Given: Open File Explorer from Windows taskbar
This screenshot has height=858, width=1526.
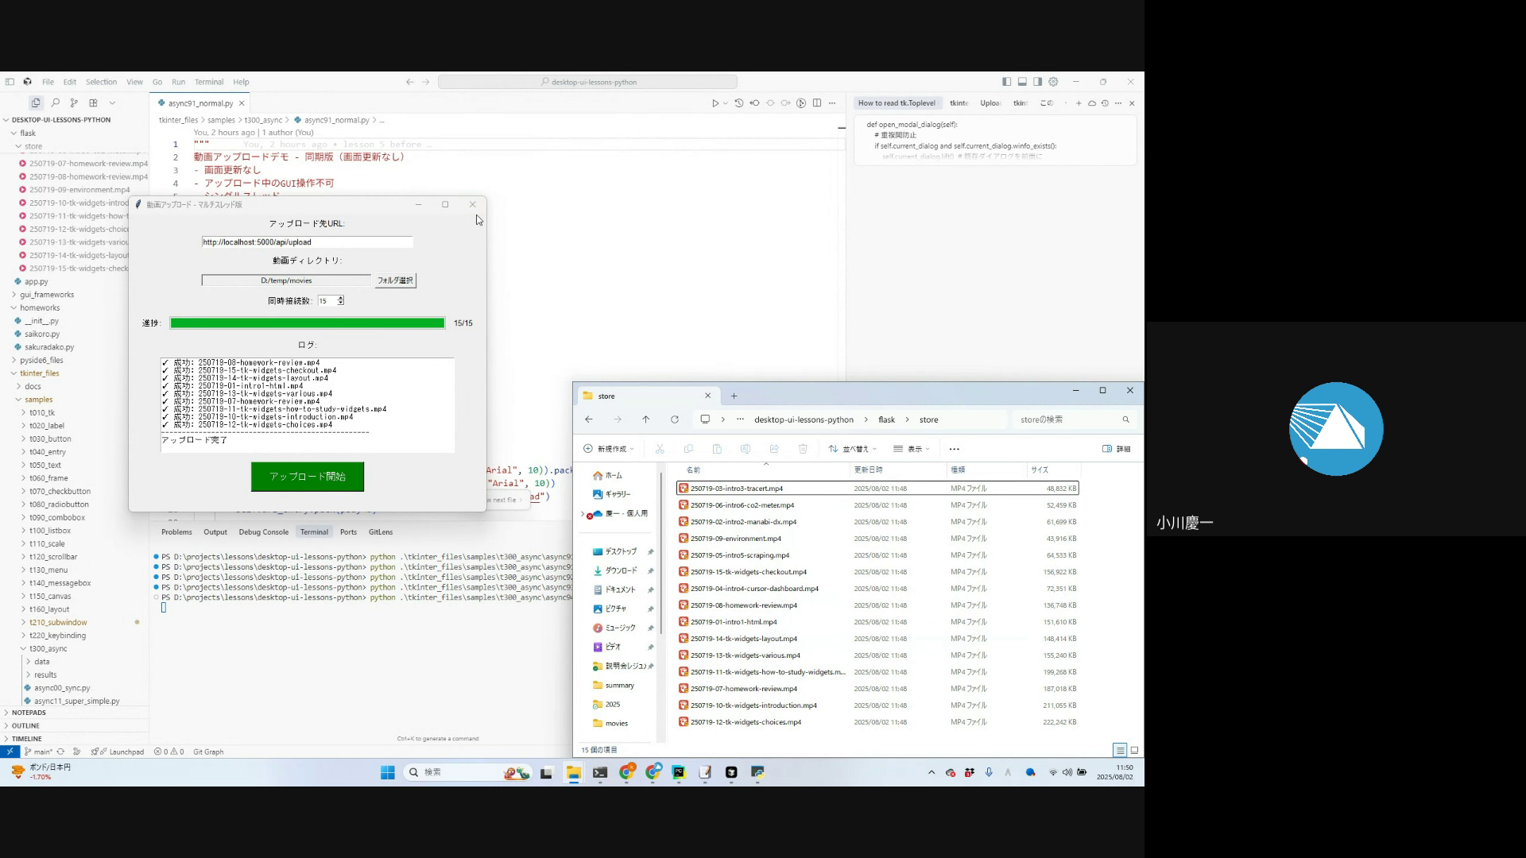Looking at the screenshot, I should pyautogui.click(x=573, y=773).
